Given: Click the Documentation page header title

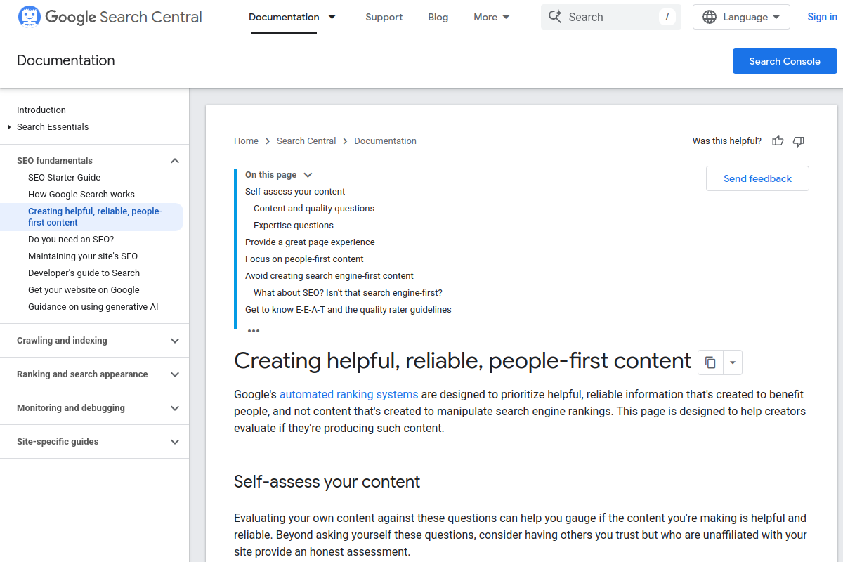Looking at the screenshot, I should click(x=66, y=60).
